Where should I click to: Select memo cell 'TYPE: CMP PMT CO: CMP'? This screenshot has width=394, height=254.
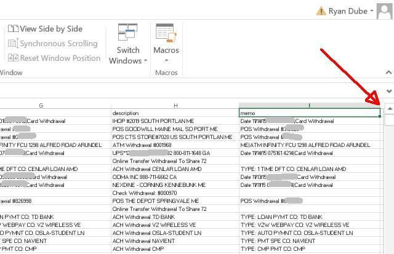[310, 249]
